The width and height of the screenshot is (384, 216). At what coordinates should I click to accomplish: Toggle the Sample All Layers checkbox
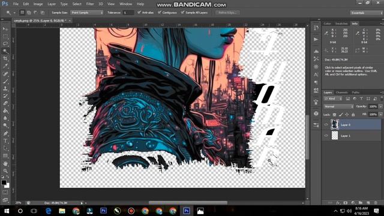coord(182,12)
